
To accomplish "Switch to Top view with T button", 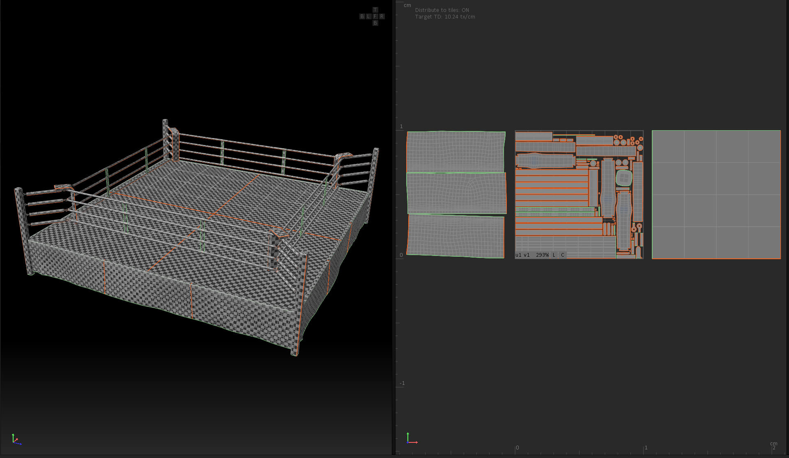I will pyautogui.click(x=375, y=10).
